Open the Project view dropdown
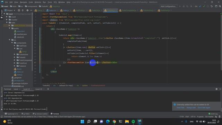 10,10
